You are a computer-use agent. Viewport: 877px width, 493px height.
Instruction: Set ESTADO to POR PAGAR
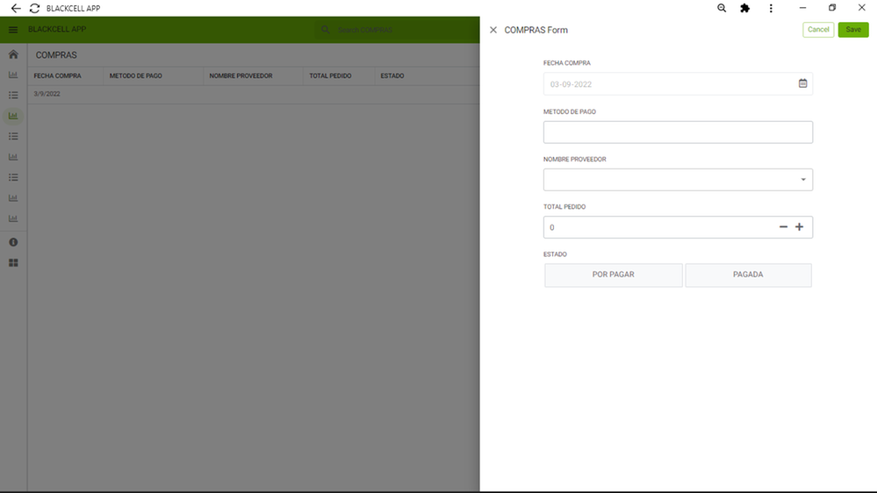click(614, 275)
